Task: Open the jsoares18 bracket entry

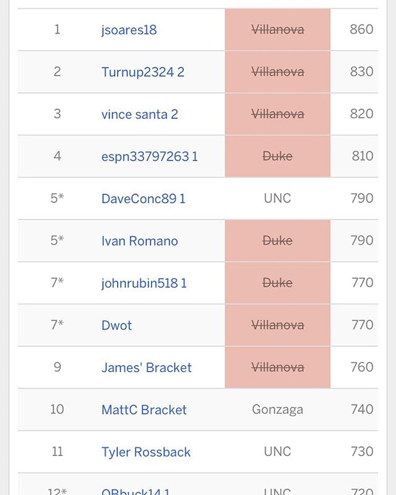Action: tap(129, 30)
